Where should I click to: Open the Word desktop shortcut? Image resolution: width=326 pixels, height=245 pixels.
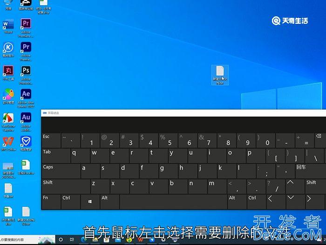(8, 26)
